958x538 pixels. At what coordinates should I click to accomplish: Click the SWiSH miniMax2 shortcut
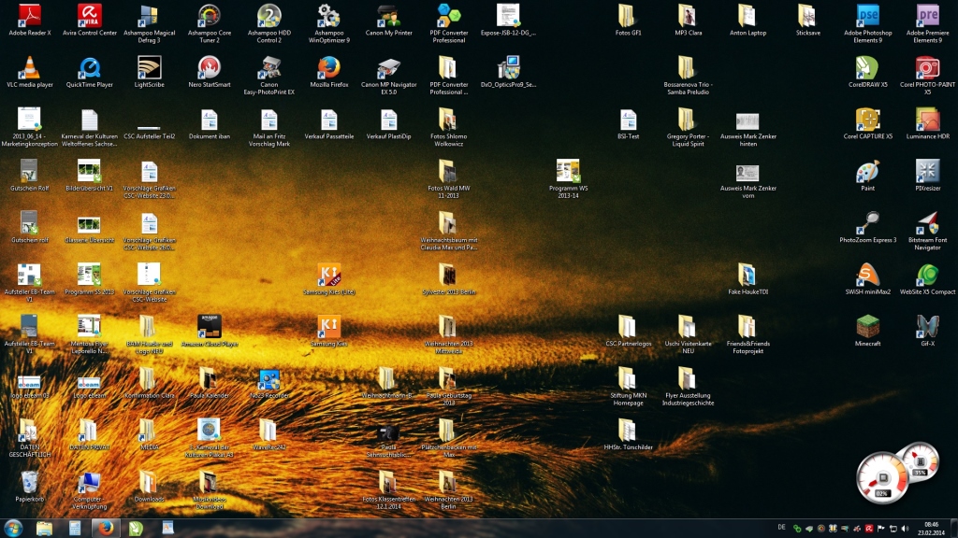[x=867, y=275]
